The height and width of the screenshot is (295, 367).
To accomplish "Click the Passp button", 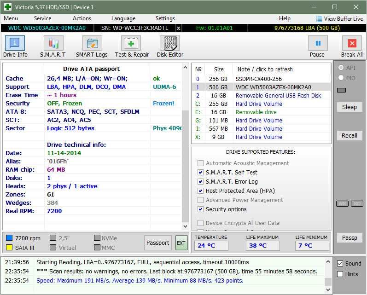I will tap(350, 238).
